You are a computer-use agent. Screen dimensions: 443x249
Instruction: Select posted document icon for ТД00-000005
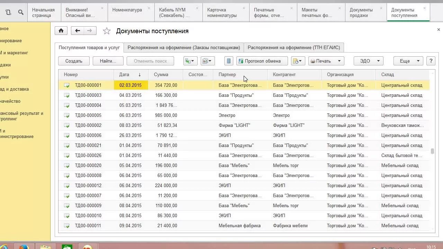(67, 115)
